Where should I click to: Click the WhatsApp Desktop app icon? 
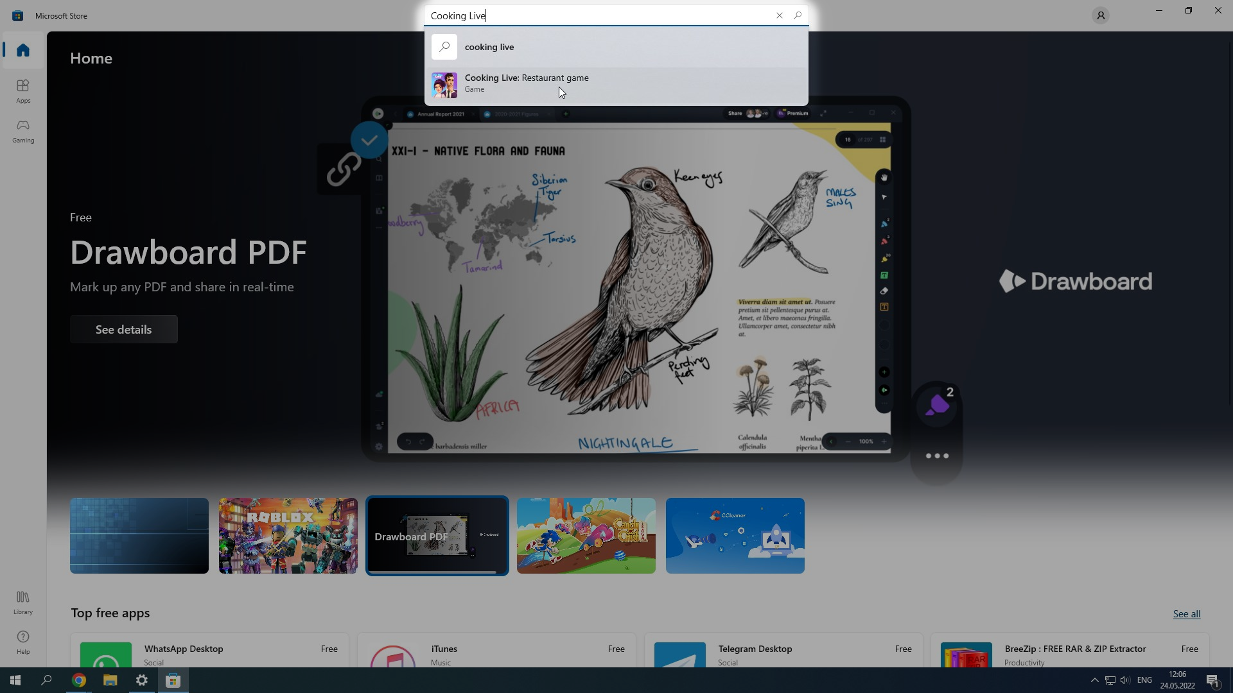(x=106, y=655)
